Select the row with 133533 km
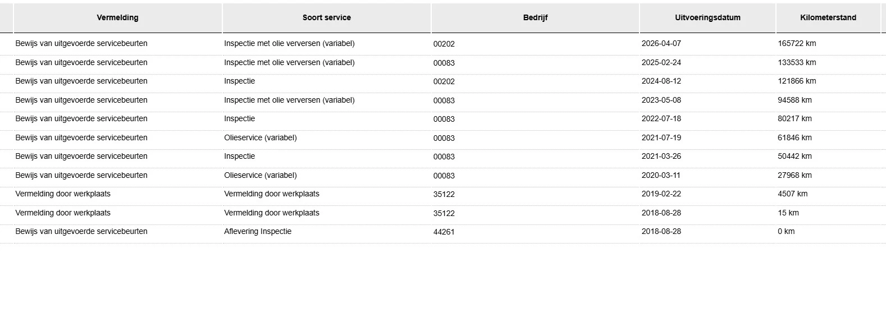Viewport: 886px width, 326px height. click(x=443, y=63)
